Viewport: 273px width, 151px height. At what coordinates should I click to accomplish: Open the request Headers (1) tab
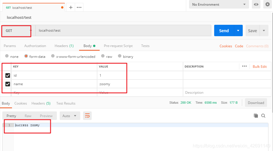point(64,46)
